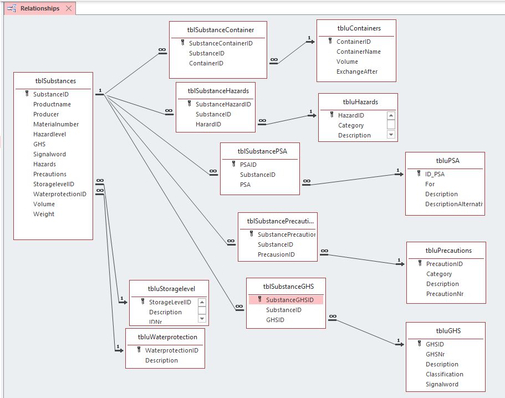Select tbluPrecautions table title
Screen dimensions: 505x398
point(448,251)
